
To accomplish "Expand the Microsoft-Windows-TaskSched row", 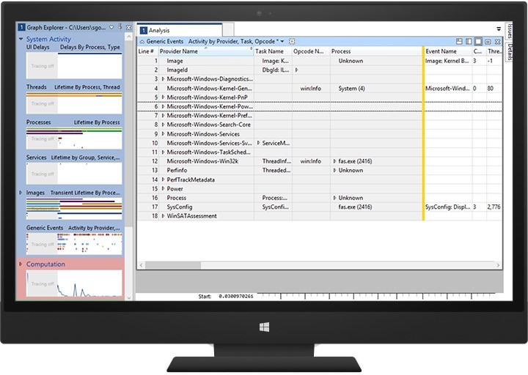I will coord(164,152).
